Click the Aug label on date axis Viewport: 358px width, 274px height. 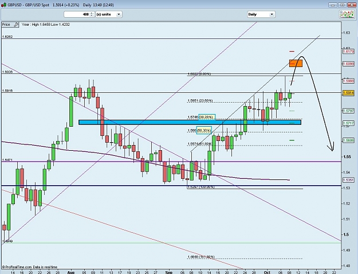point(71,272)
